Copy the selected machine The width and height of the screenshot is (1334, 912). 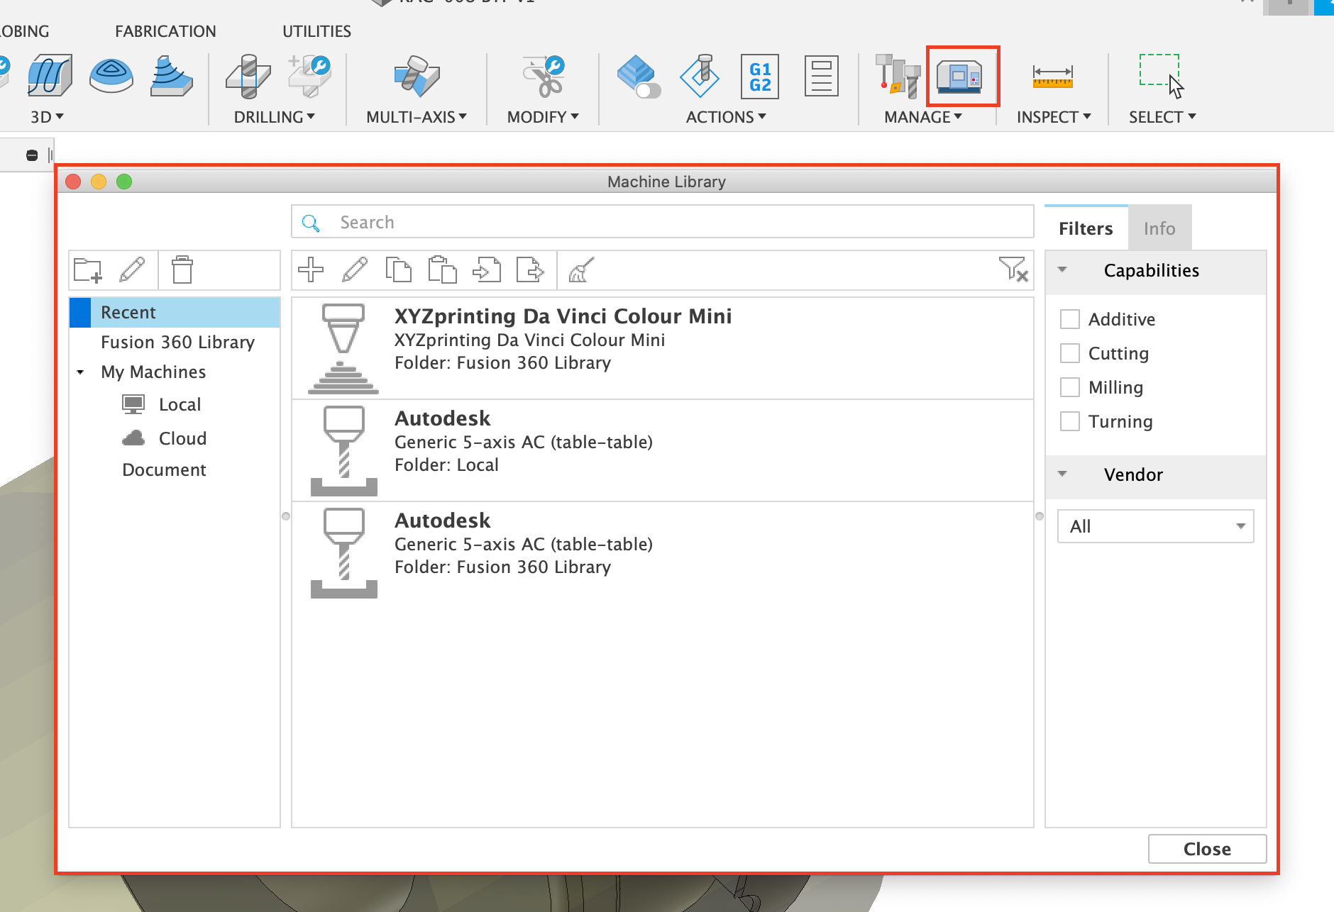coord(398,270)
